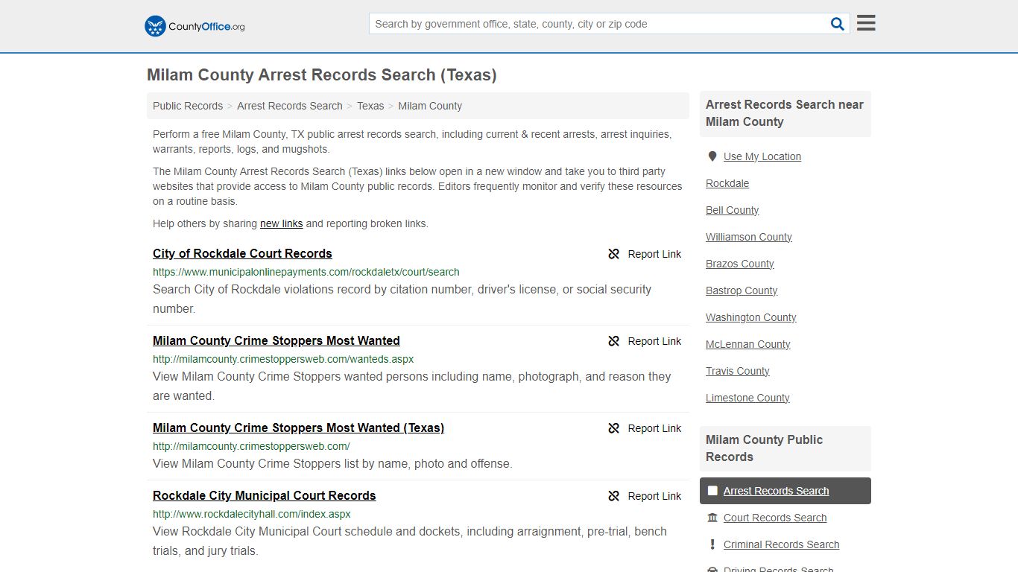Viewport: 1018px width, 572px height.
Task: Click the Criminal Records Search exclamation icon
Action: (x=712, y=544)
